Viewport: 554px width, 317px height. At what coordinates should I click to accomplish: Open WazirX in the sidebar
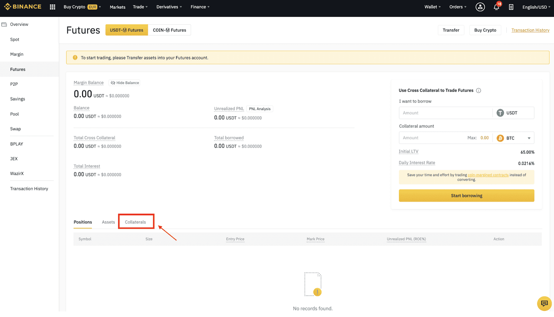pyautogui.click(x=17, y=174)
